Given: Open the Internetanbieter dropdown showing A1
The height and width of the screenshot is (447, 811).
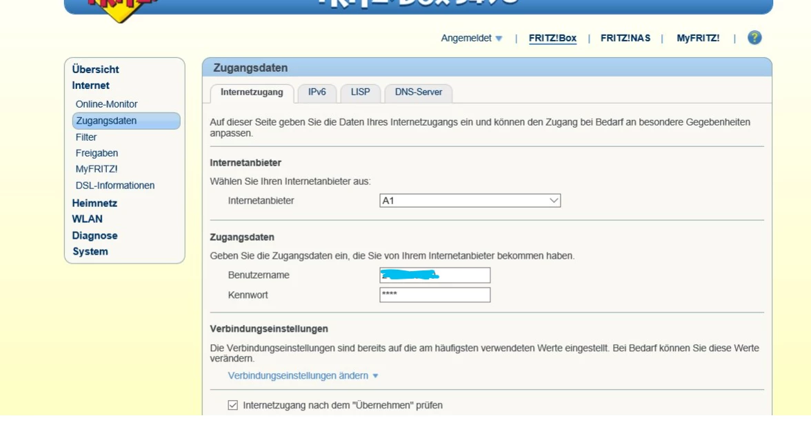Looking at the screenshot, I should click(x=470, y=201).
